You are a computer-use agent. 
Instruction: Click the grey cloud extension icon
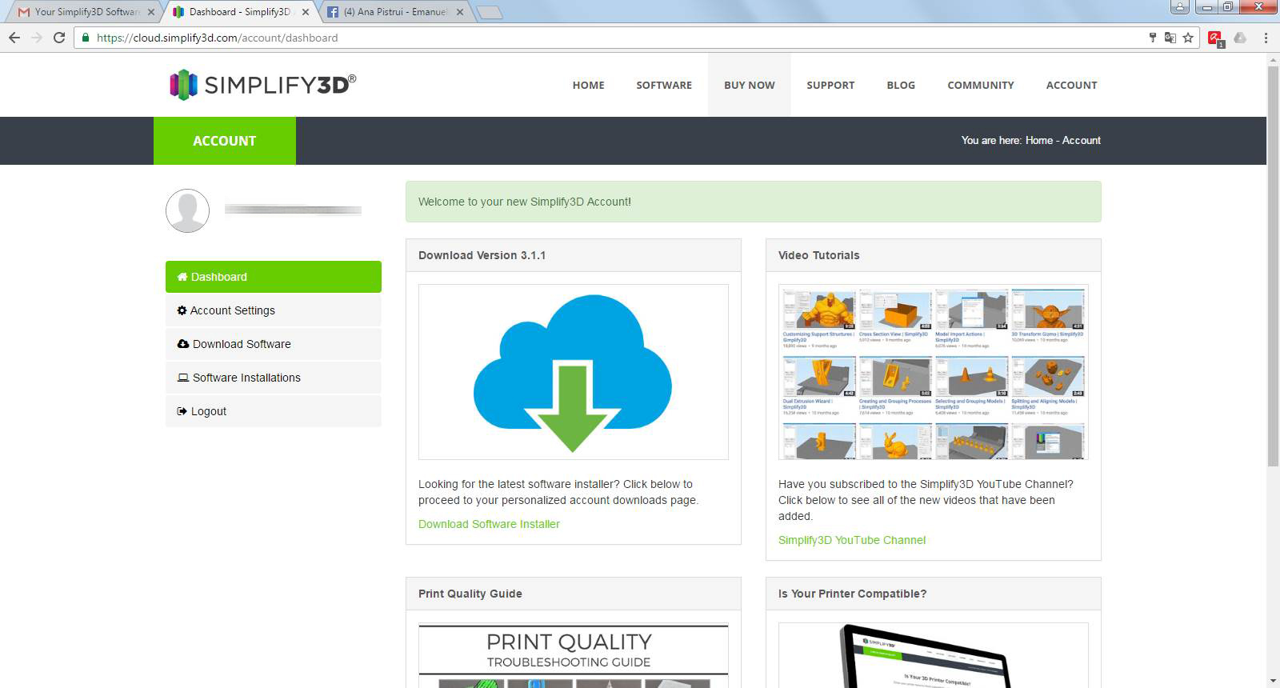pyautogui.click(x=1240, y=38)
